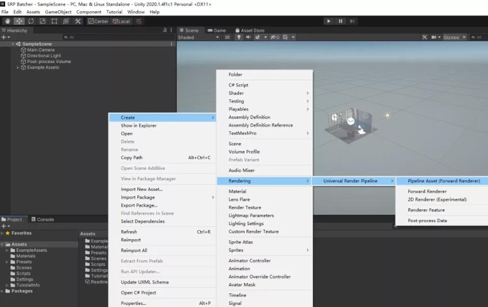This screenshot has height=307, width=488.
Task: Open SampleScene options kebab menu
Action: click(171, 44)
